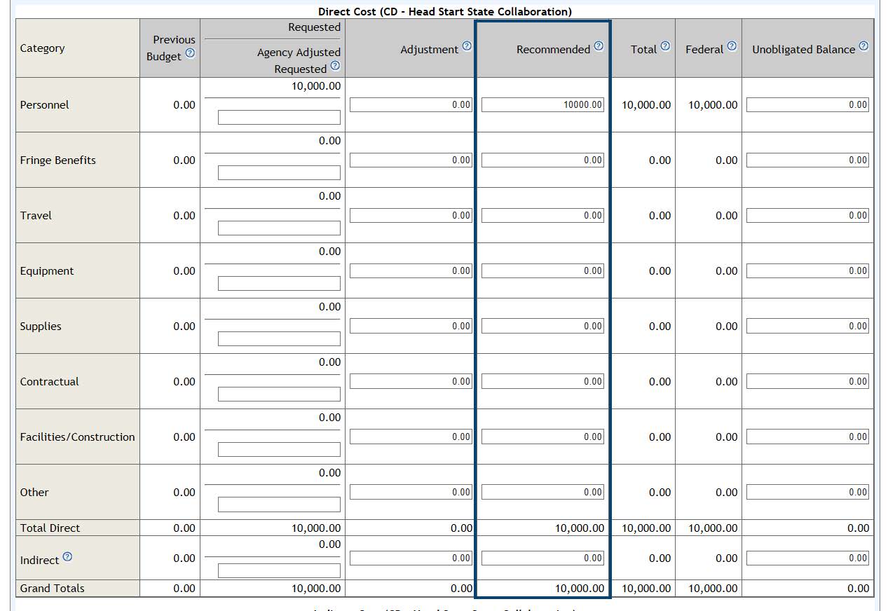Select the Personnel Agency Adjusted Requested field
Viewport: 888px width, 611px height.
279,118
